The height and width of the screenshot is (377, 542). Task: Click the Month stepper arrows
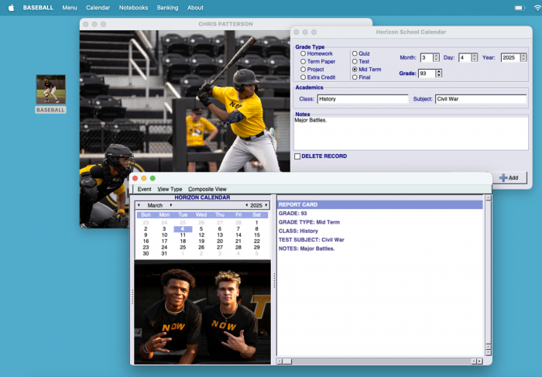coord(436,57)
